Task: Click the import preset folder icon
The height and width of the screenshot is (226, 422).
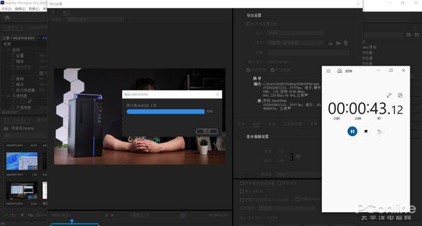Action: (x=338, y=43)
